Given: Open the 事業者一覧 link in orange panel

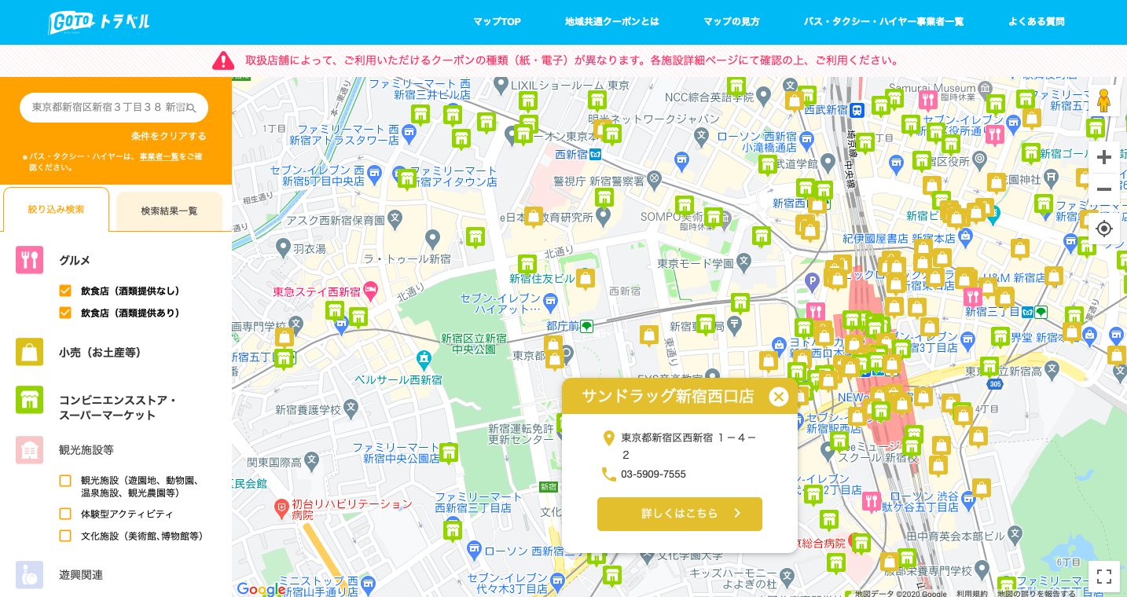Looking at the screenshot, I should [x=160, y=156].
